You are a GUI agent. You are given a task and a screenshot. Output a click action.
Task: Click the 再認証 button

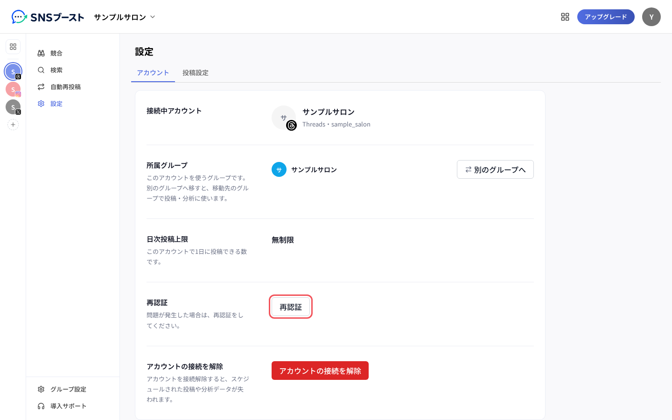pyautogui.click(x=291, y=307)
